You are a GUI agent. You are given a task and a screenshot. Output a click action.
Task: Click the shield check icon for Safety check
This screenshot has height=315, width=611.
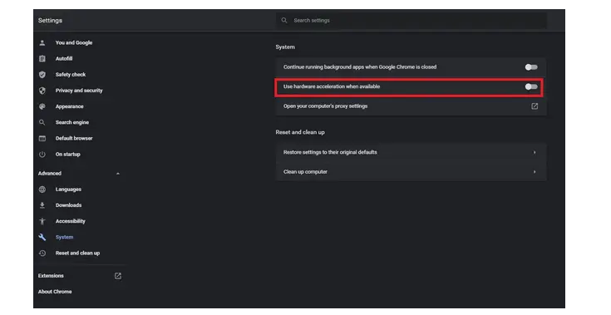pos(42,75)
